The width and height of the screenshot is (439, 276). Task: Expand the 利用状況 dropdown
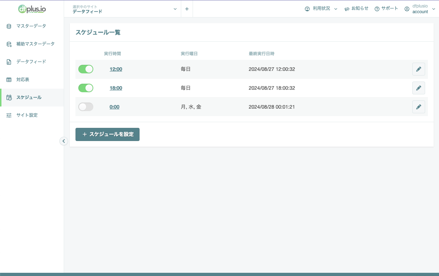click(321, 9)
